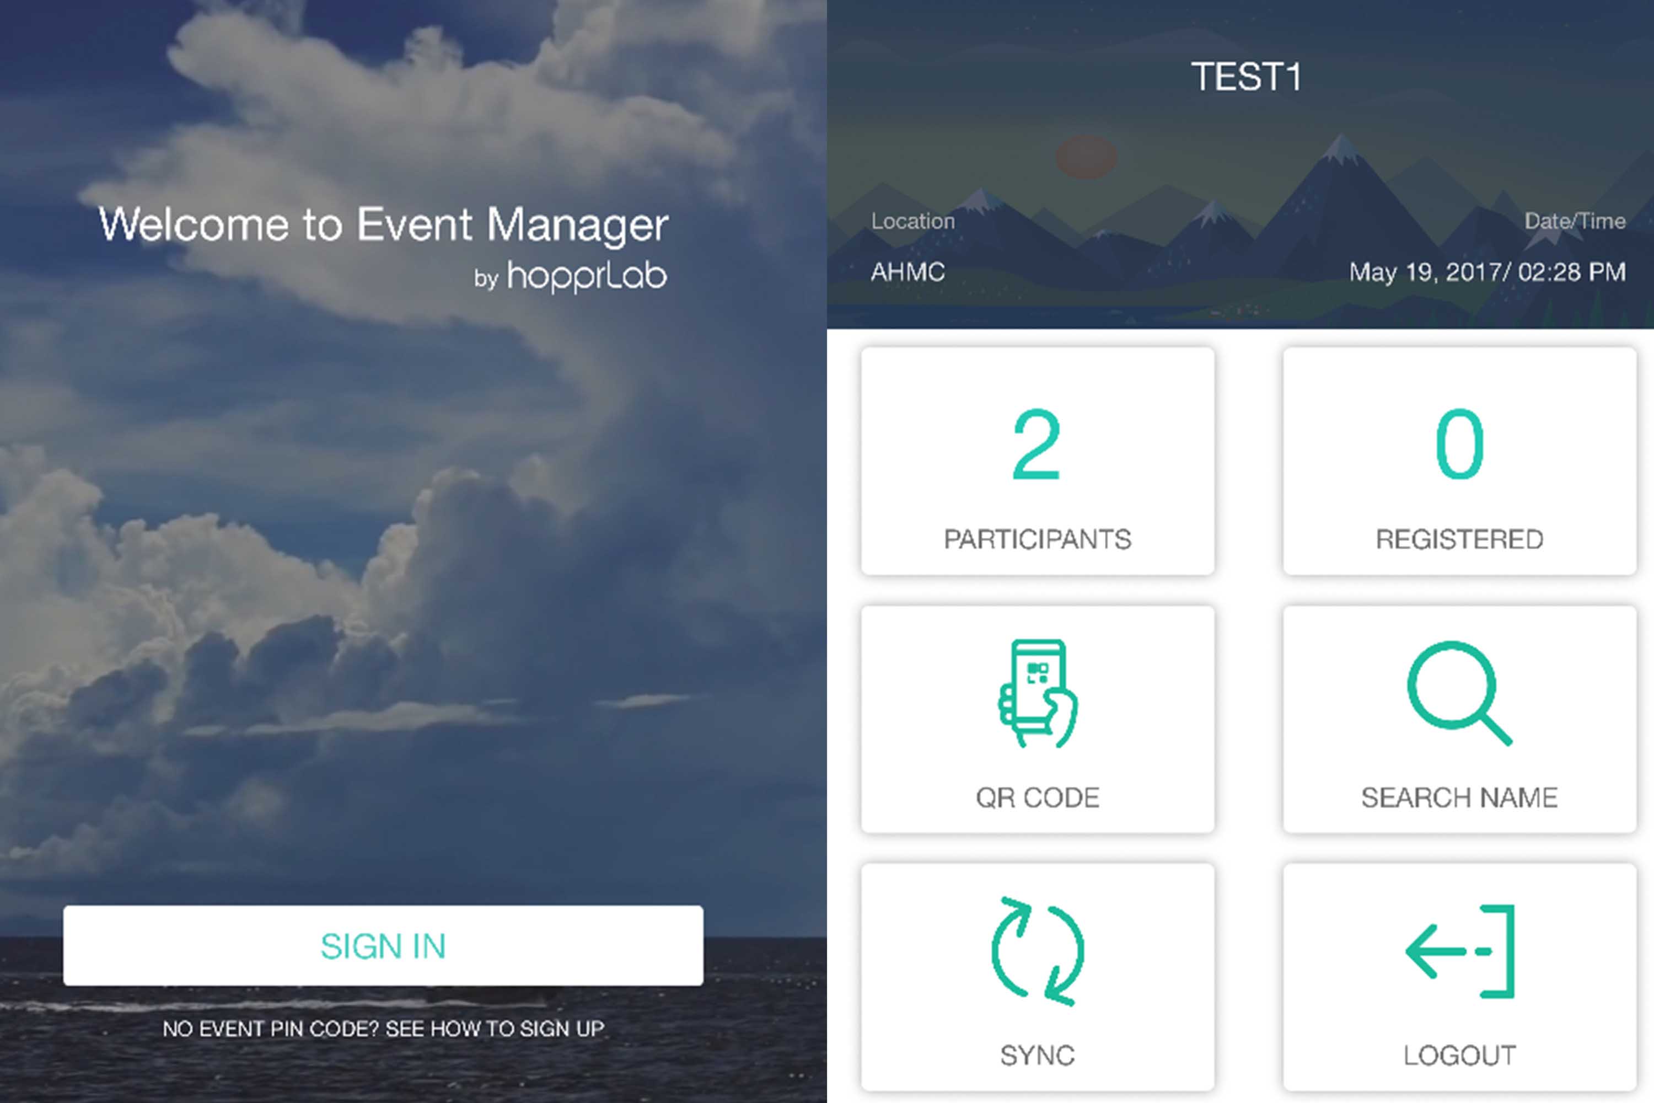Tap the registered count number 0
1654x1103 pixels.
1459,445
